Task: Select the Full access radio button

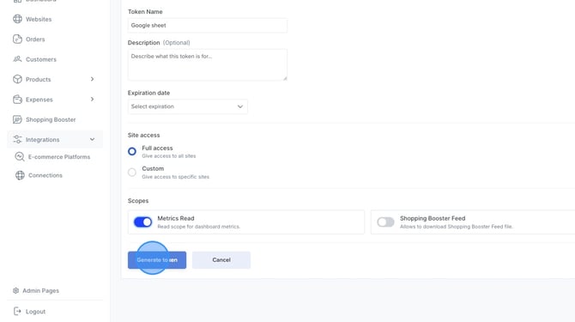Action: (x=132, y=151)
